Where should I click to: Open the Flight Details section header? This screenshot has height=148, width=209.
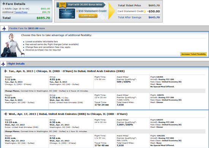pyautogui.click(x=16, y=64)
